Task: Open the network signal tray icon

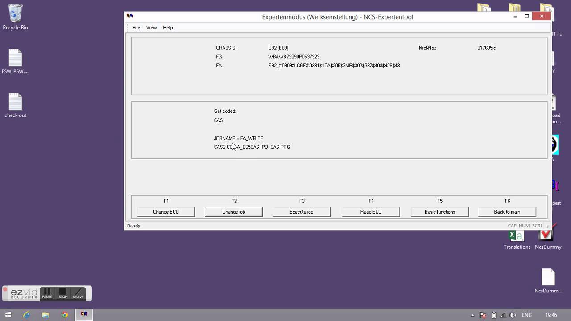Action: 503,315
